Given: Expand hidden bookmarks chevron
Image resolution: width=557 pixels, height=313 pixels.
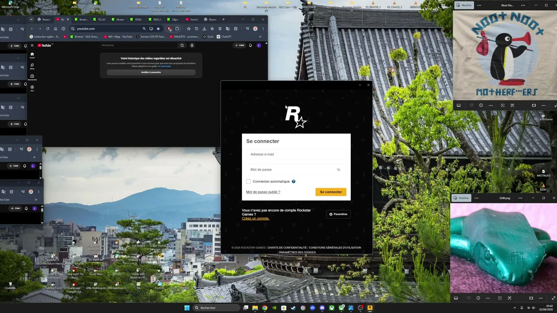Looking at the screenshot, I should (x=261, y=37).
